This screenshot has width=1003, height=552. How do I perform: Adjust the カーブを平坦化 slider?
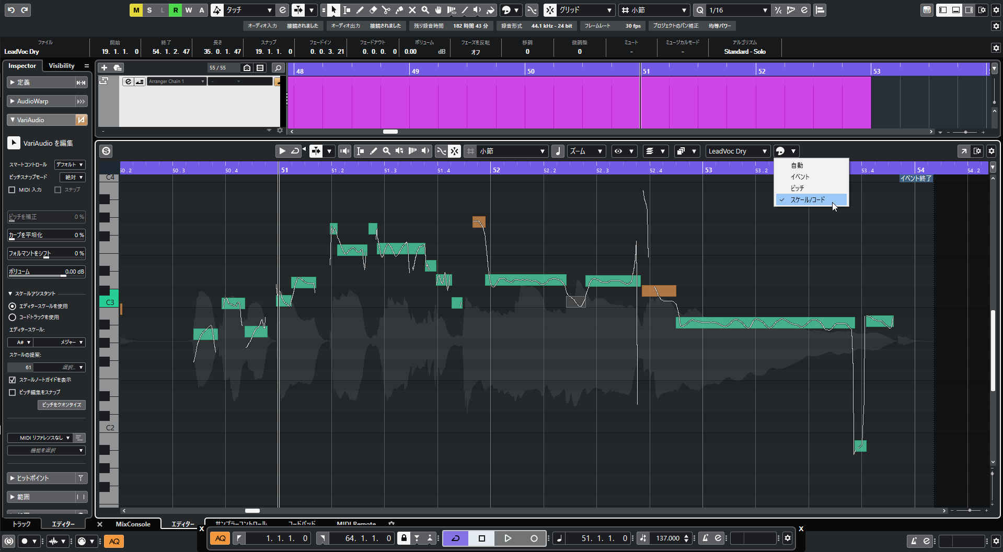click(x=46, y=235)
